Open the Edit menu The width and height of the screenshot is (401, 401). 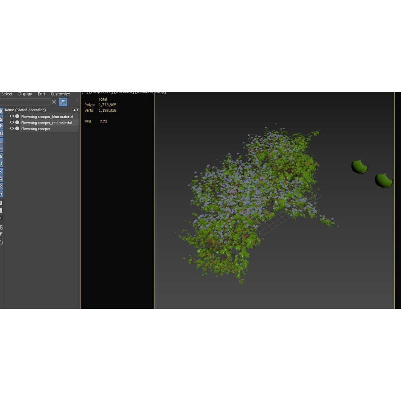[x=41, y=94]
